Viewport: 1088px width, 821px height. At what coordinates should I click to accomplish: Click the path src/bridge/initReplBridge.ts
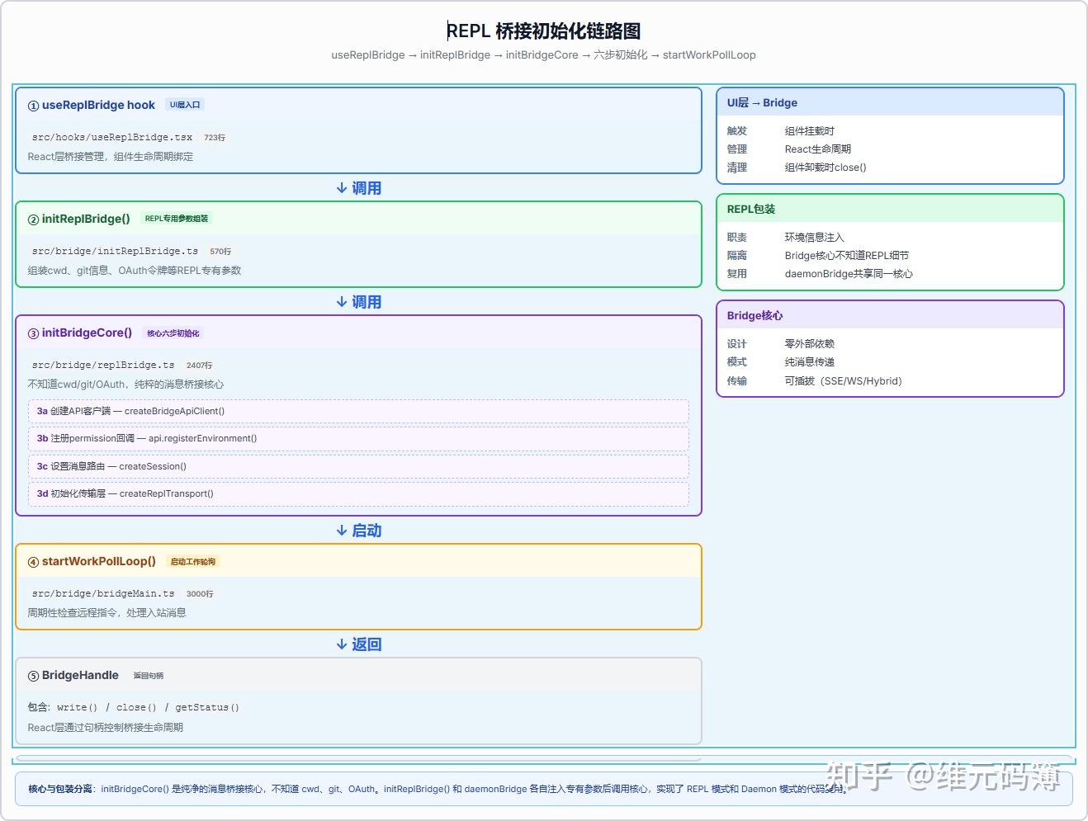pyautogui.click(x=115, y=251)
